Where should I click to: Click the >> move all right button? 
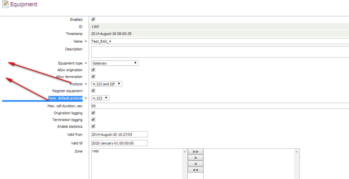pyautogui.click(x=196, y=152)
